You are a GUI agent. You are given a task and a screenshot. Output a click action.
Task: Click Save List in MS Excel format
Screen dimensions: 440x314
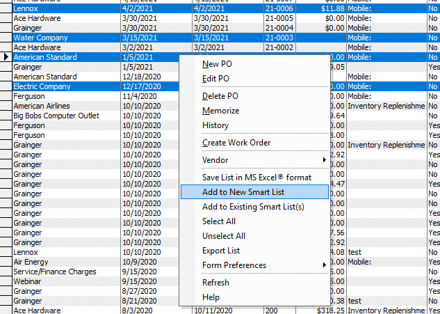[256, 178]
